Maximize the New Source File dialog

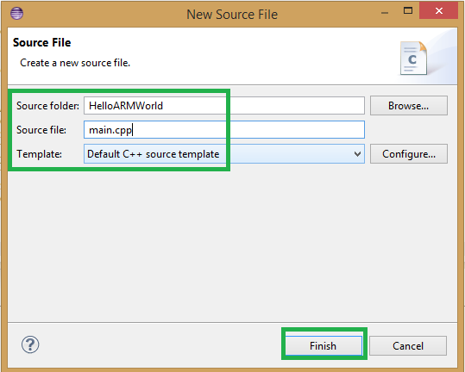(x=408, y=10)
